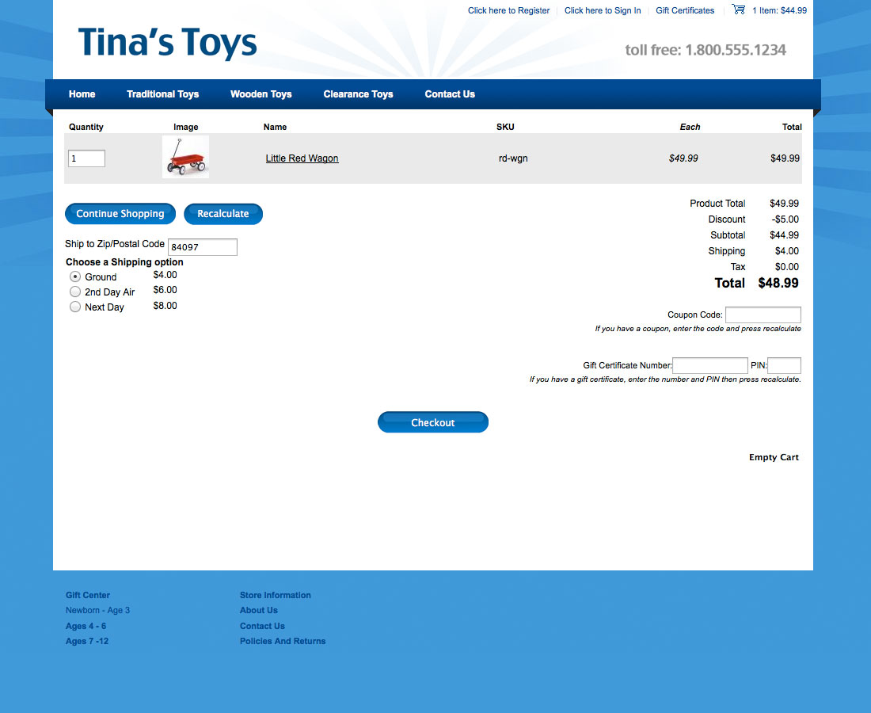Focus the Coupon Code field

763,315
